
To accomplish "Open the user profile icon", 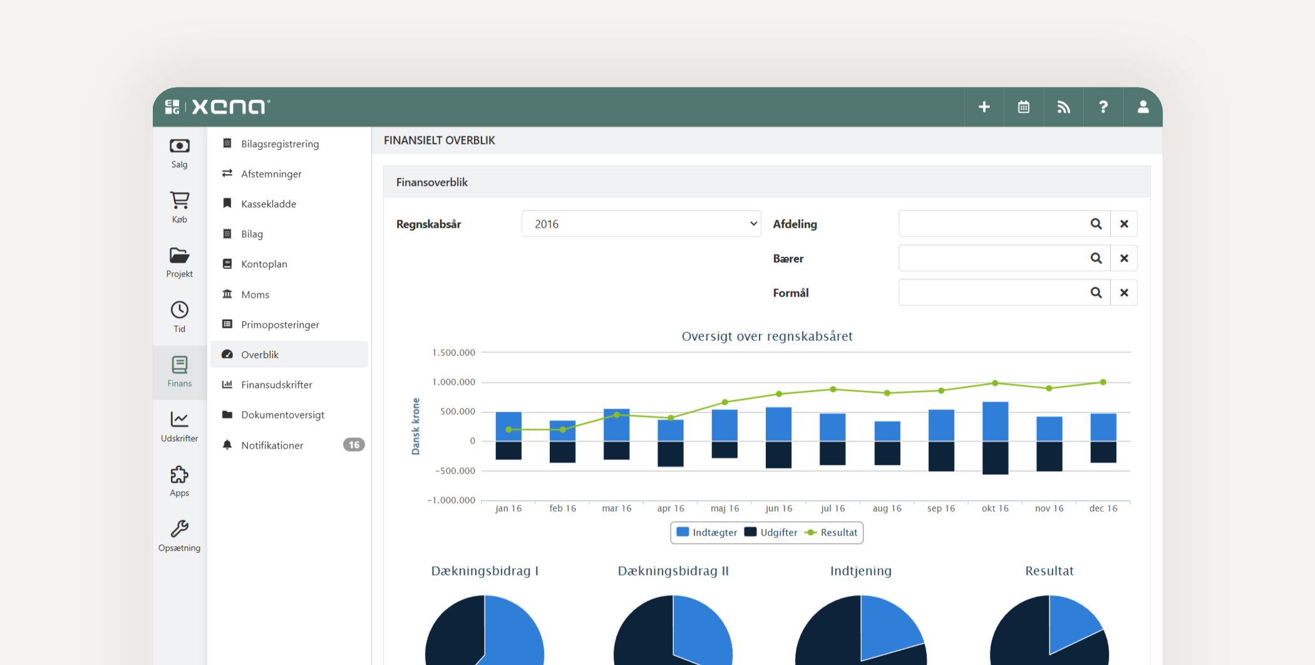I will tap(1143, 107).
